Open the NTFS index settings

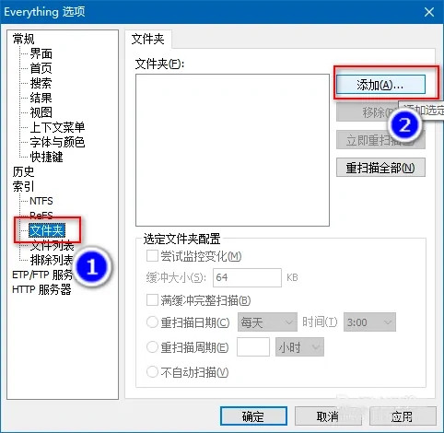41,201
